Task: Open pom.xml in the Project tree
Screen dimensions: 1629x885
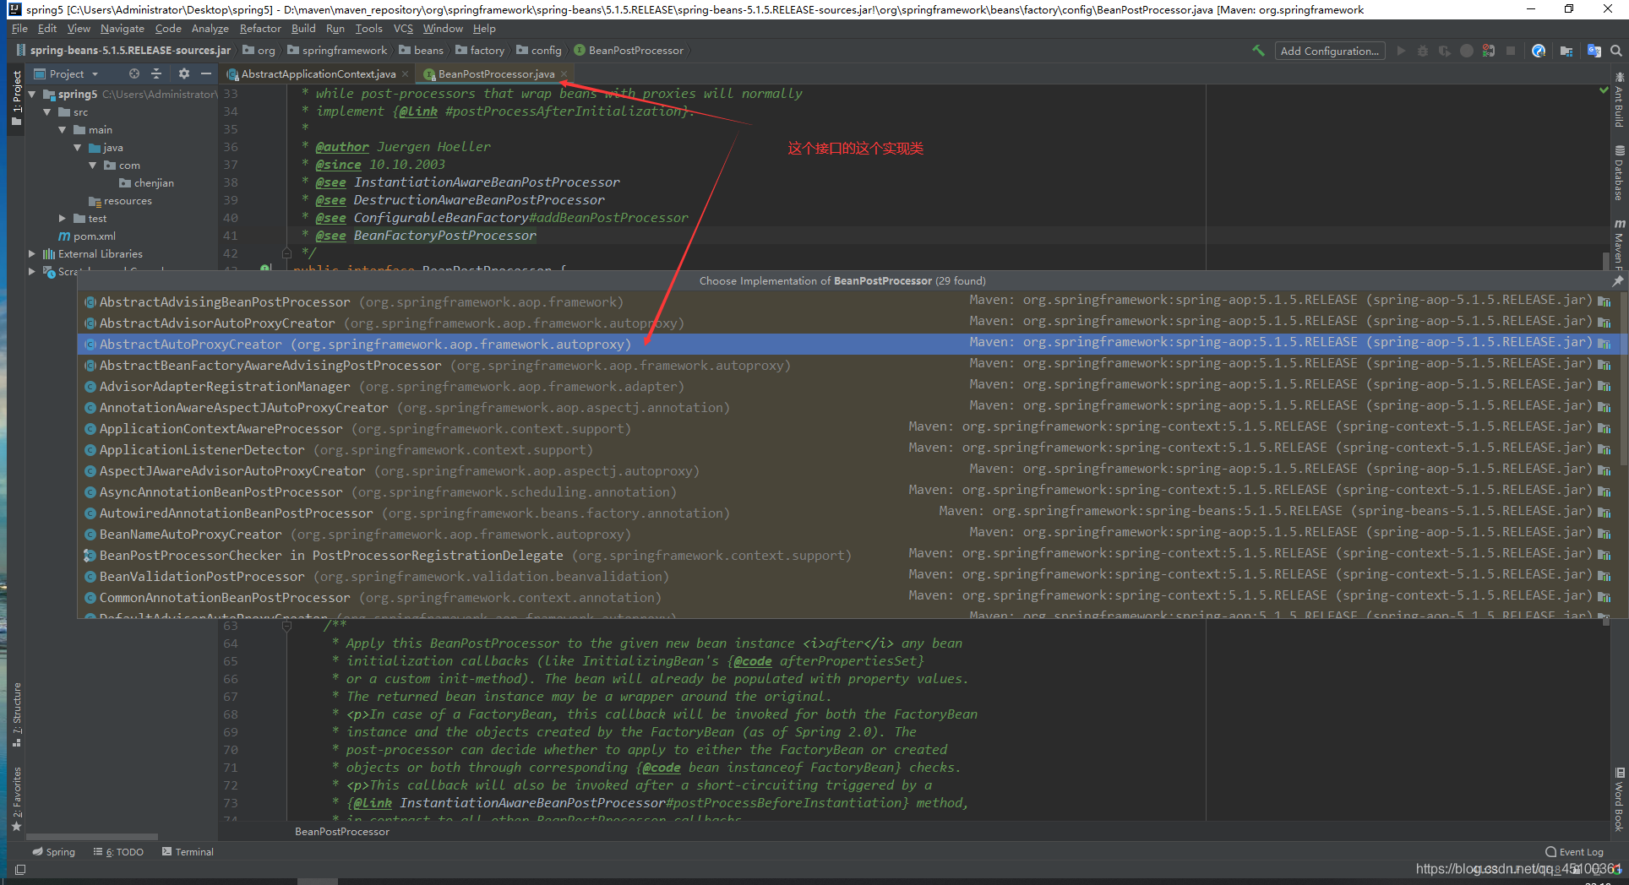Action: [87, 236]
